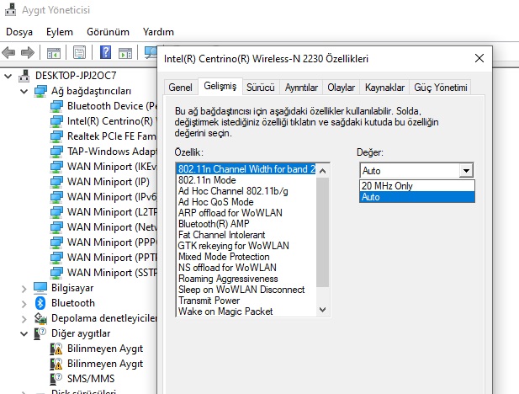Click the Bilgisayar monitor icon
This screenshot has width=519, height=394.
[40, 288]
